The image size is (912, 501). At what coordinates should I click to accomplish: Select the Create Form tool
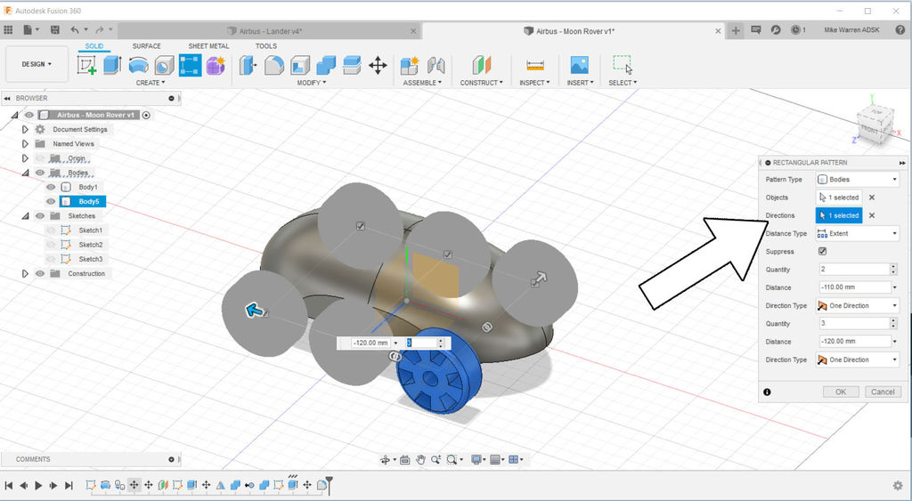pos(216,65)
